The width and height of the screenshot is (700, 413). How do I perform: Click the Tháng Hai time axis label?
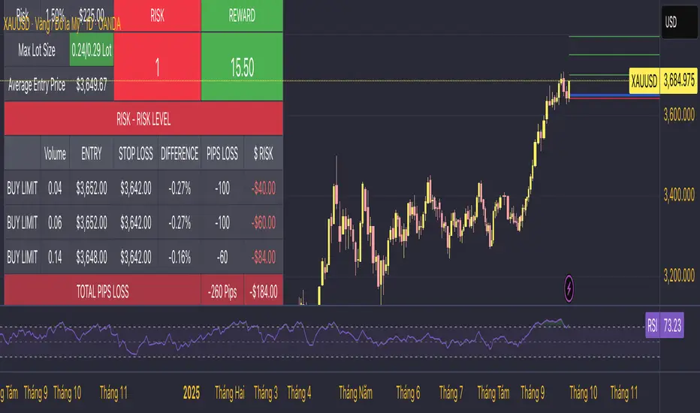coord(230,393)
